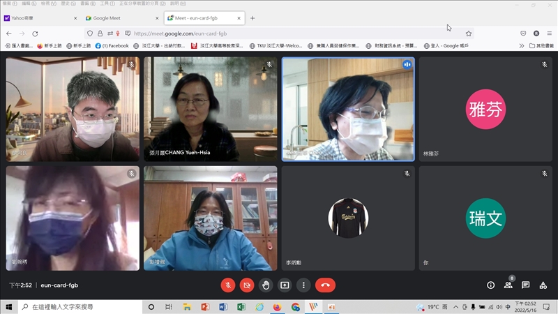Open the Facebook bookmark link
This screenshot has width=558, height=314.
pos(112,45)
